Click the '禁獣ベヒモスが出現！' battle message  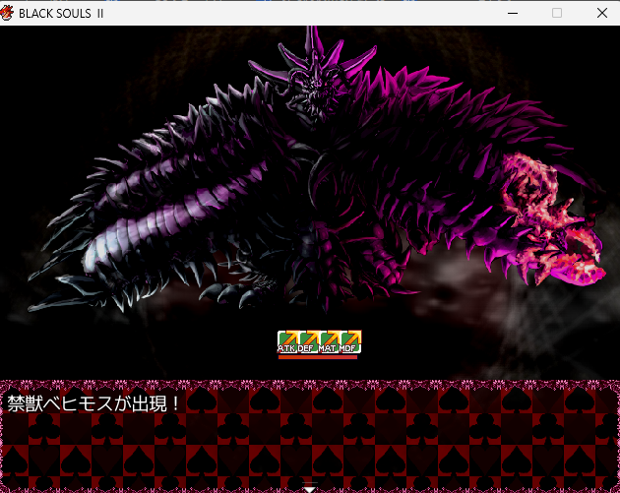[x=93, y=403]
